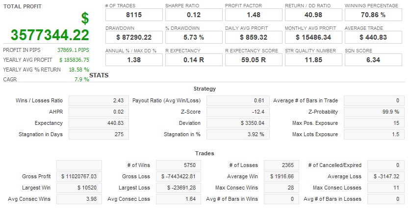411x214 pixels.
Task: Click the # of Trades value box
Action: (133, 15)
